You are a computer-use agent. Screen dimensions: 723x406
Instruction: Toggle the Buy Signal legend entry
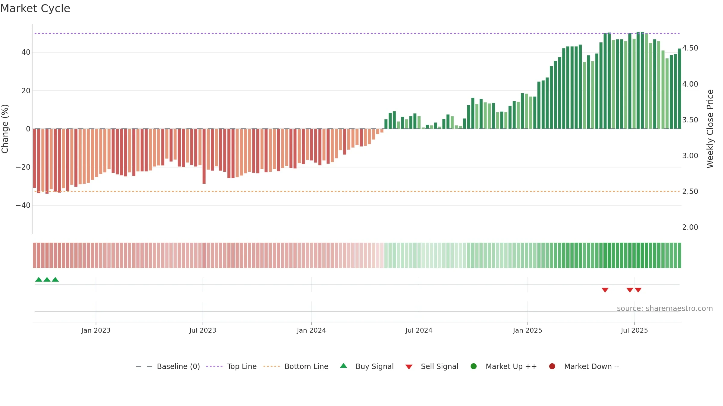(367, 366)
